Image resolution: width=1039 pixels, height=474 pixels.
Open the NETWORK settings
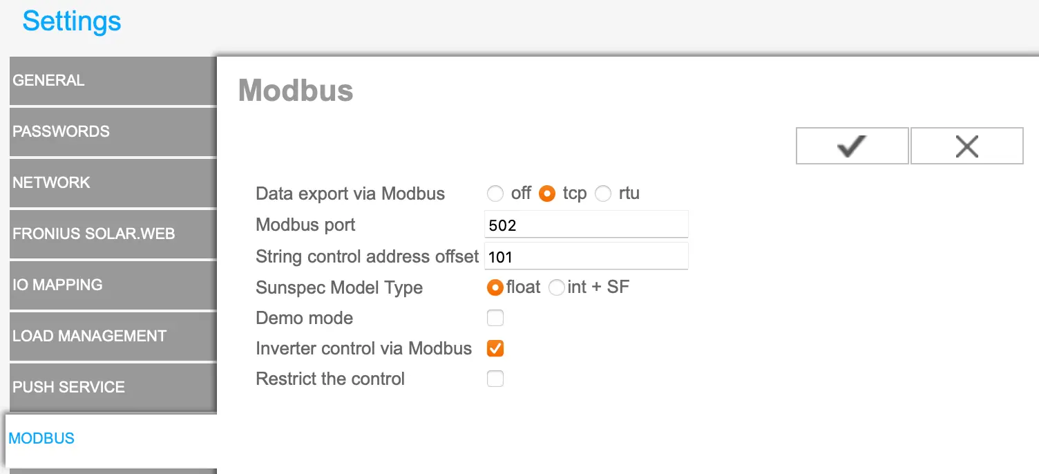[x=111, y=182]
